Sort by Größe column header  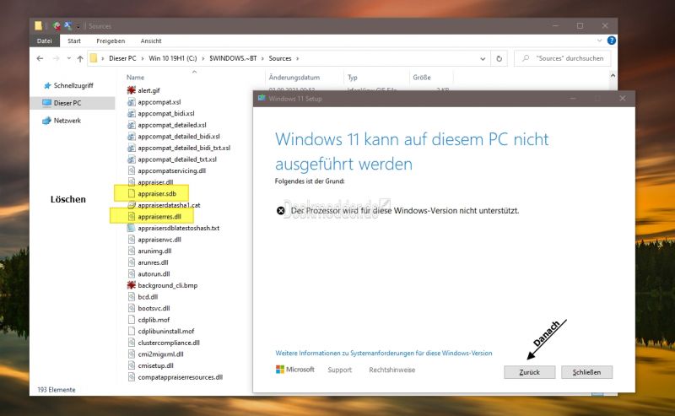pyautogui.click(x=421, y=78)
